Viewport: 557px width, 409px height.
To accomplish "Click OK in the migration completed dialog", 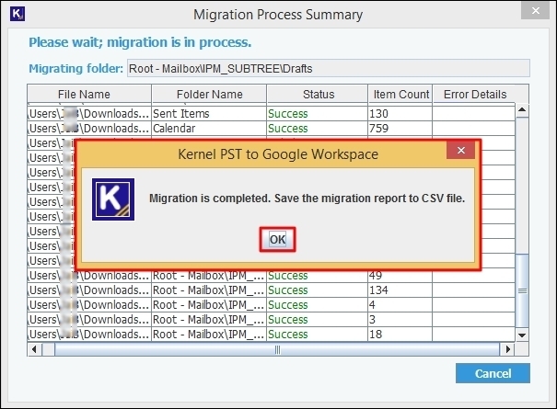I will pos(277,240).
